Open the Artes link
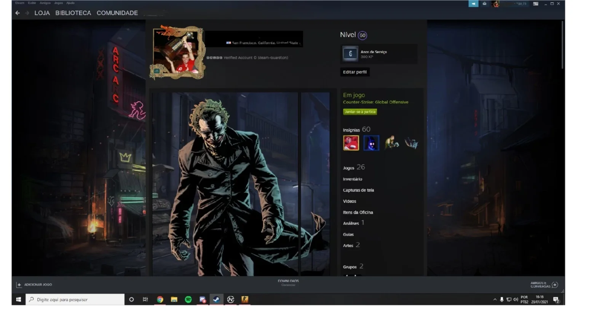594x334 pixels. (x=351, y=245)
